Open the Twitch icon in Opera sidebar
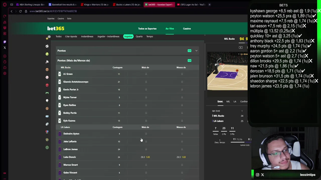The height and width of the screenshot is (180, 321). pyautogui.click(x=5, y=42)
